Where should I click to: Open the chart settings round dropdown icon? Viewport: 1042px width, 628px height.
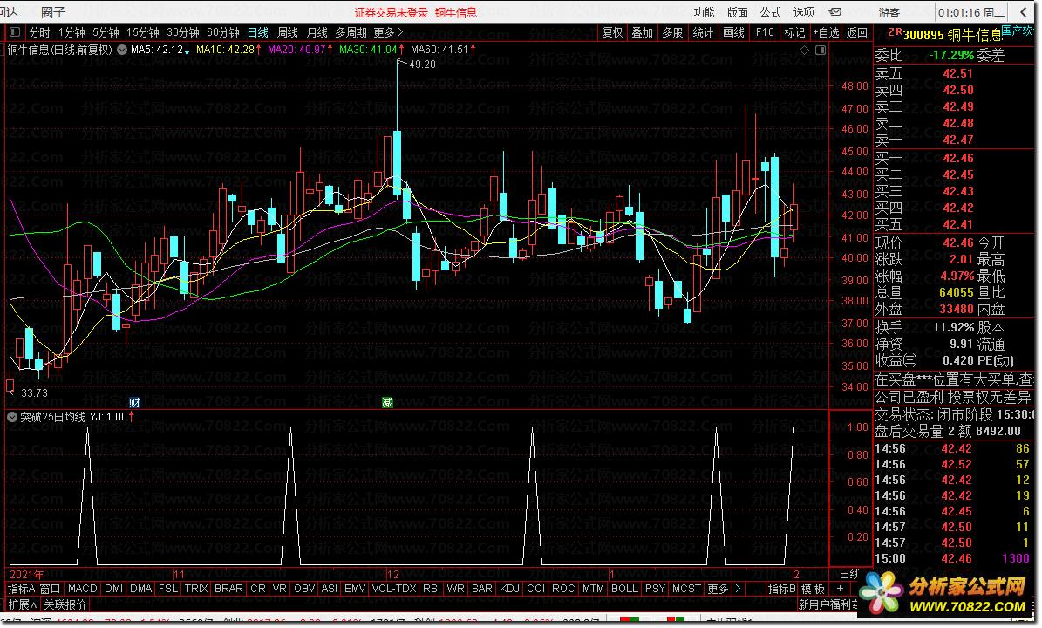[x=122, y=49]
